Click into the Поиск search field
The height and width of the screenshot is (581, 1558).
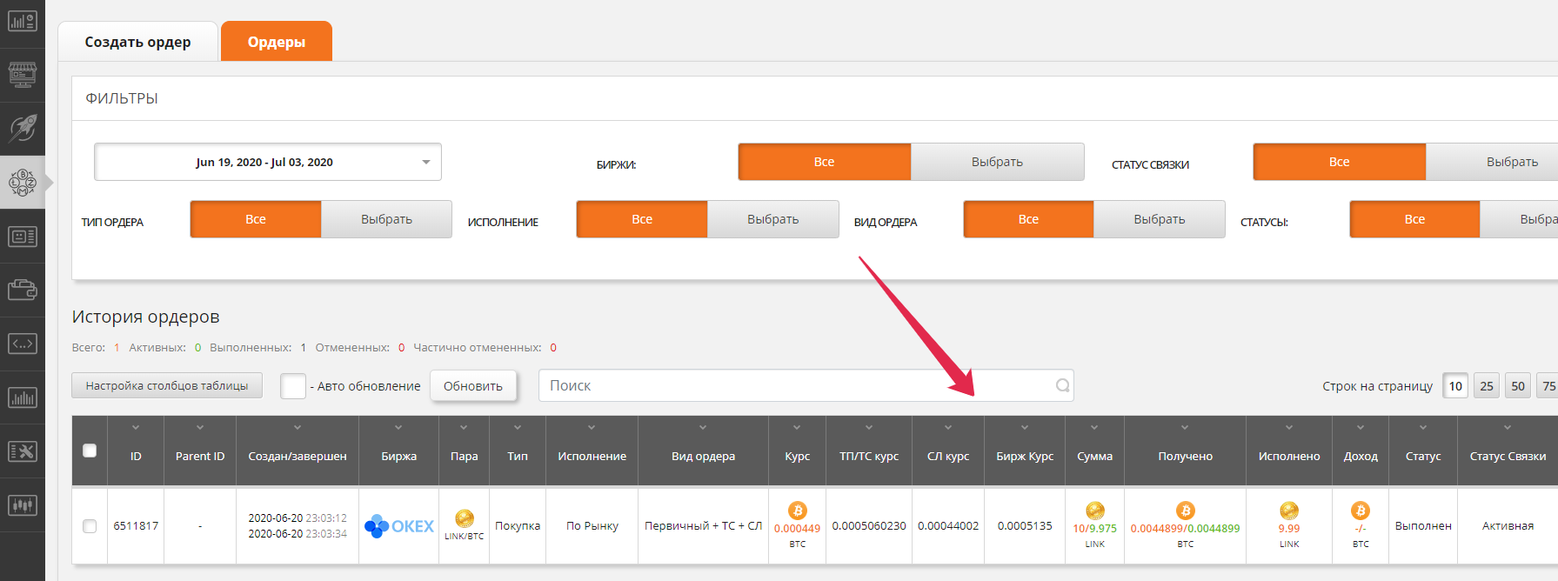pos(792,385)
